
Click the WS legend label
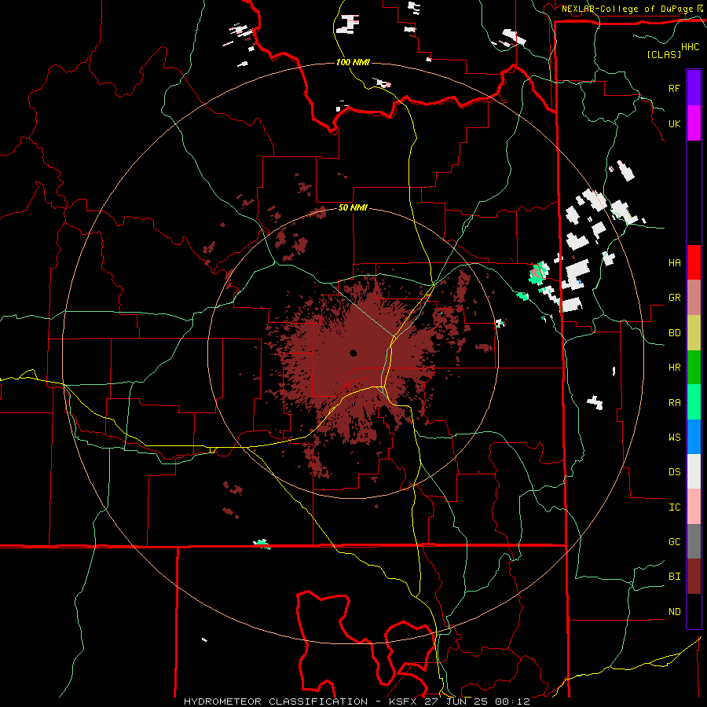click(x=675, y=438)
